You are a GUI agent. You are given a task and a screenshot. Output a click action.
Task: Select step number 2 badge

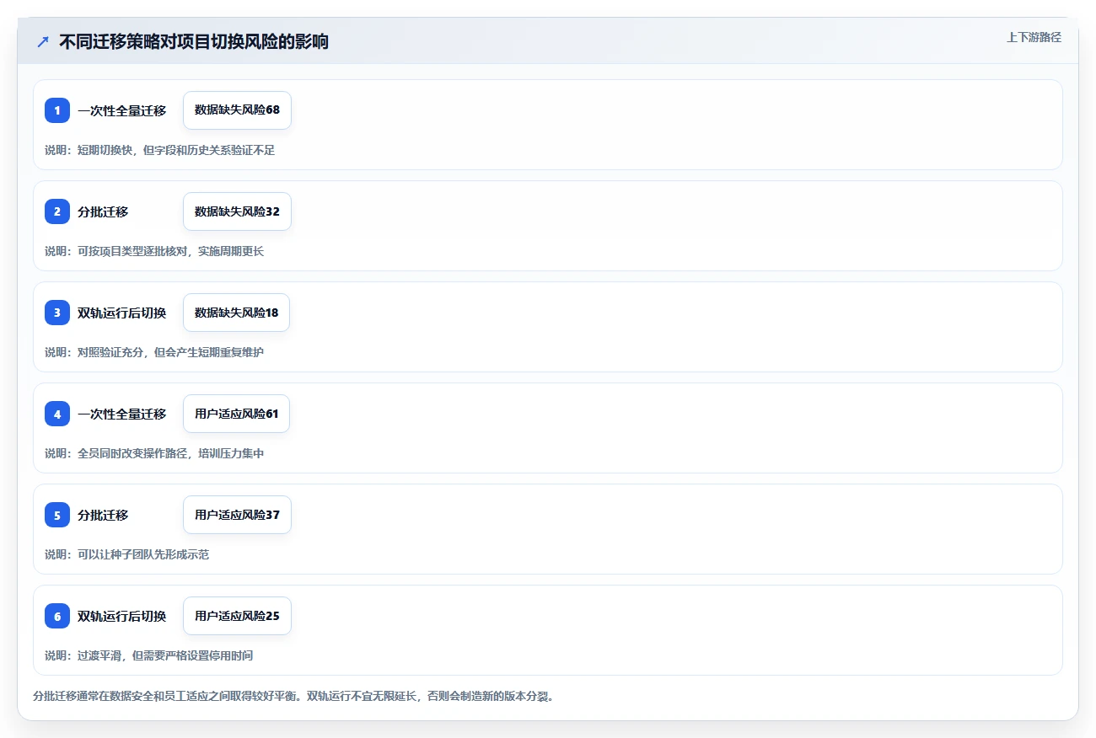(57, 211)
